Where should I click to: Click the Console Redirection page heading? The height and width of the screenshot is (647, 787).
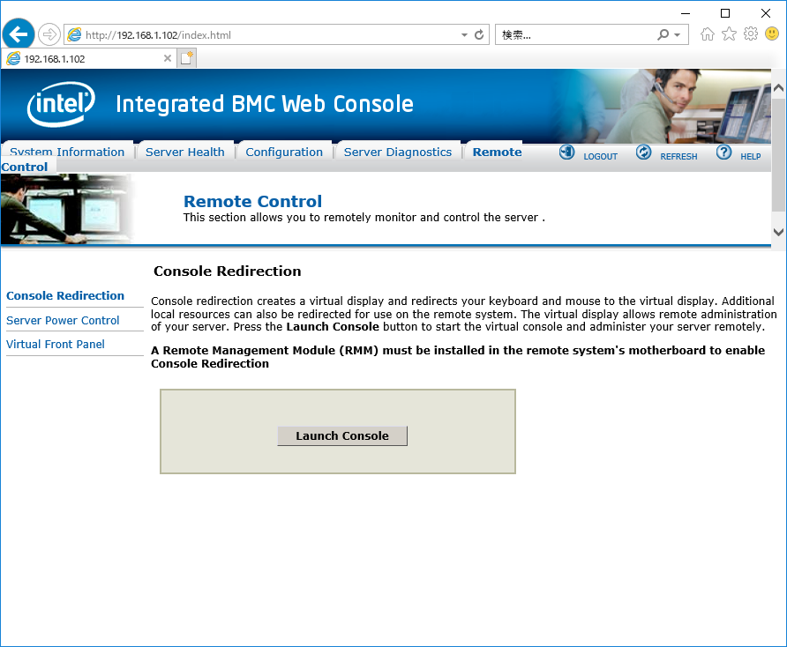(x=228, y=271)
